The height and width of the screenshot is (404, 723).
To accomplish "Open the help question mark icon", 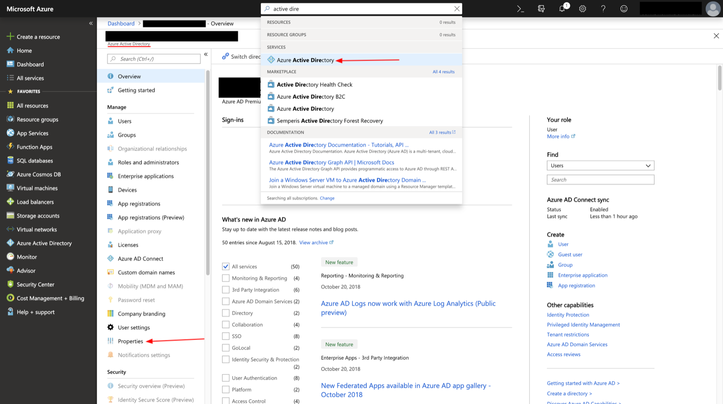I will (x=603, y=9).
